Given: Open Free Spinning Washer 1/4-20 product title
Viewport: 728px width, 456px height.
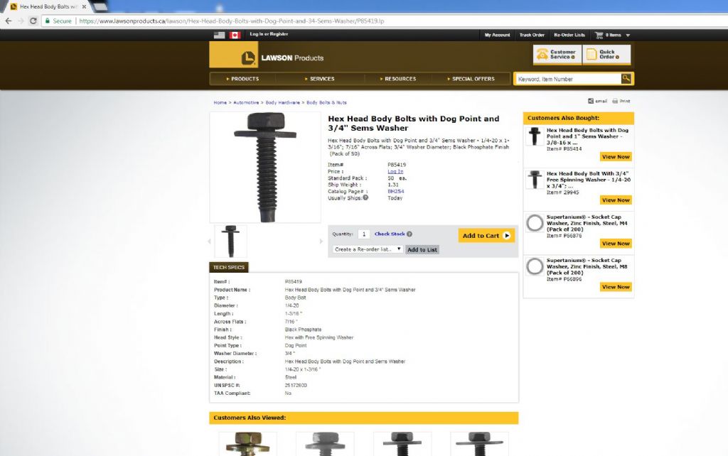Looking at the screenshot, I should tap(588, 180).
